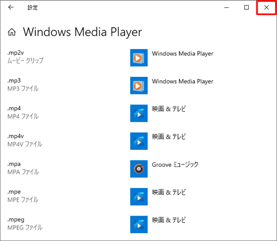Image resolution: width=277 pixels, height=241 pixels.
Task: Minimize the settings window
Action: [227, 7]
